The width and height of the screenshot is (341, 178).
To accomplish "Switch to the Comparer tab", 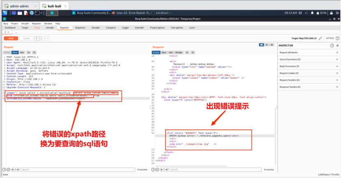I will click(x=111, y=28).
